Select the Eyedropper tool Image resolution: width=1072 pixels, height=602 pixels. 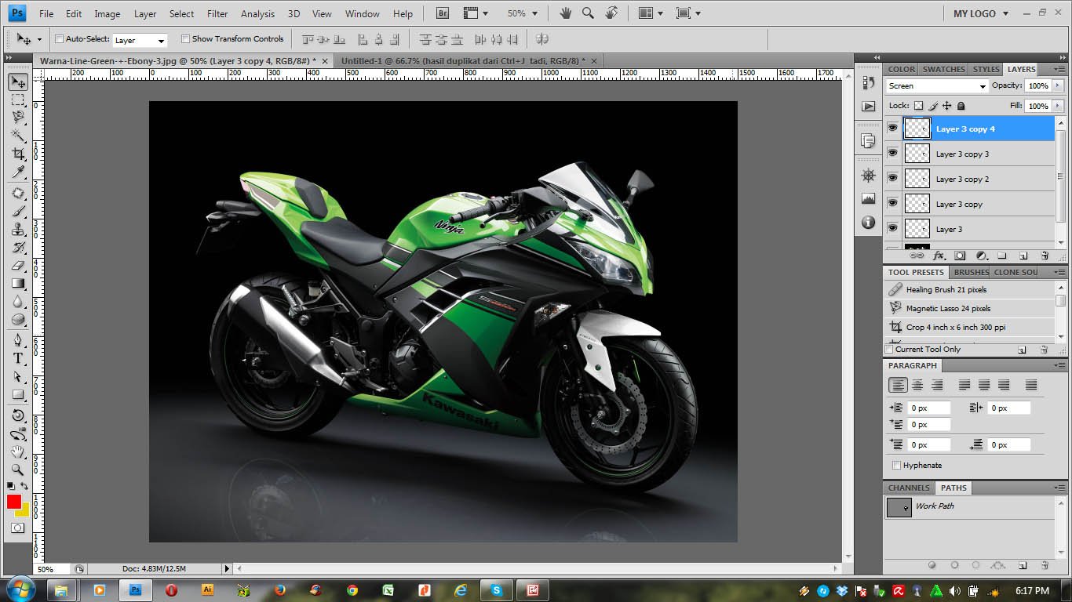(18, 172)
